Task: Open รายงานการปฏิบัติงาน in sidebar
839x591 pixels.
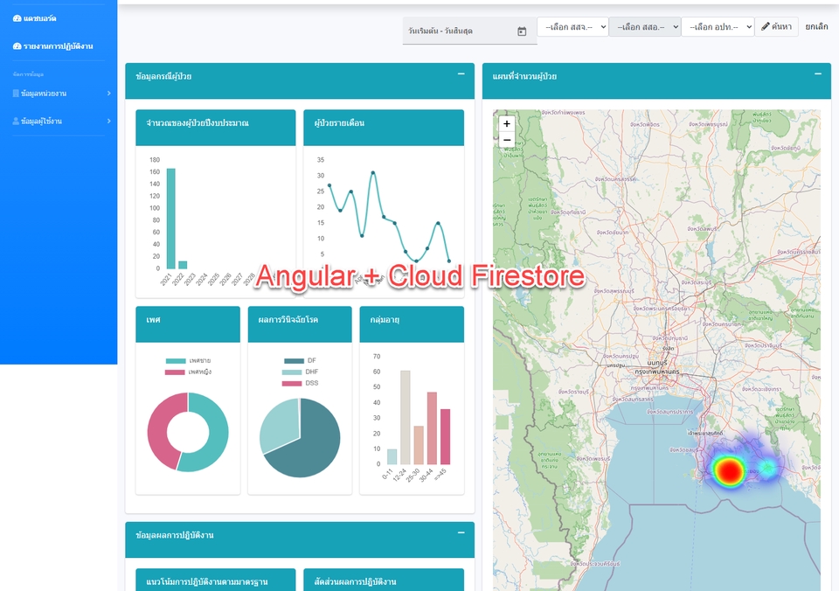Action: [x=53, y=46]
